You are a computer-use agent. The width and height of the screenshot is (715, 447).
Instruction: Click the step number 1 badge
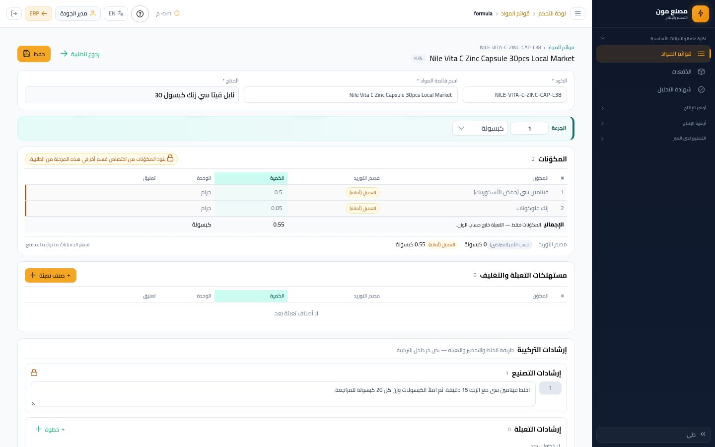click(550, 388)
